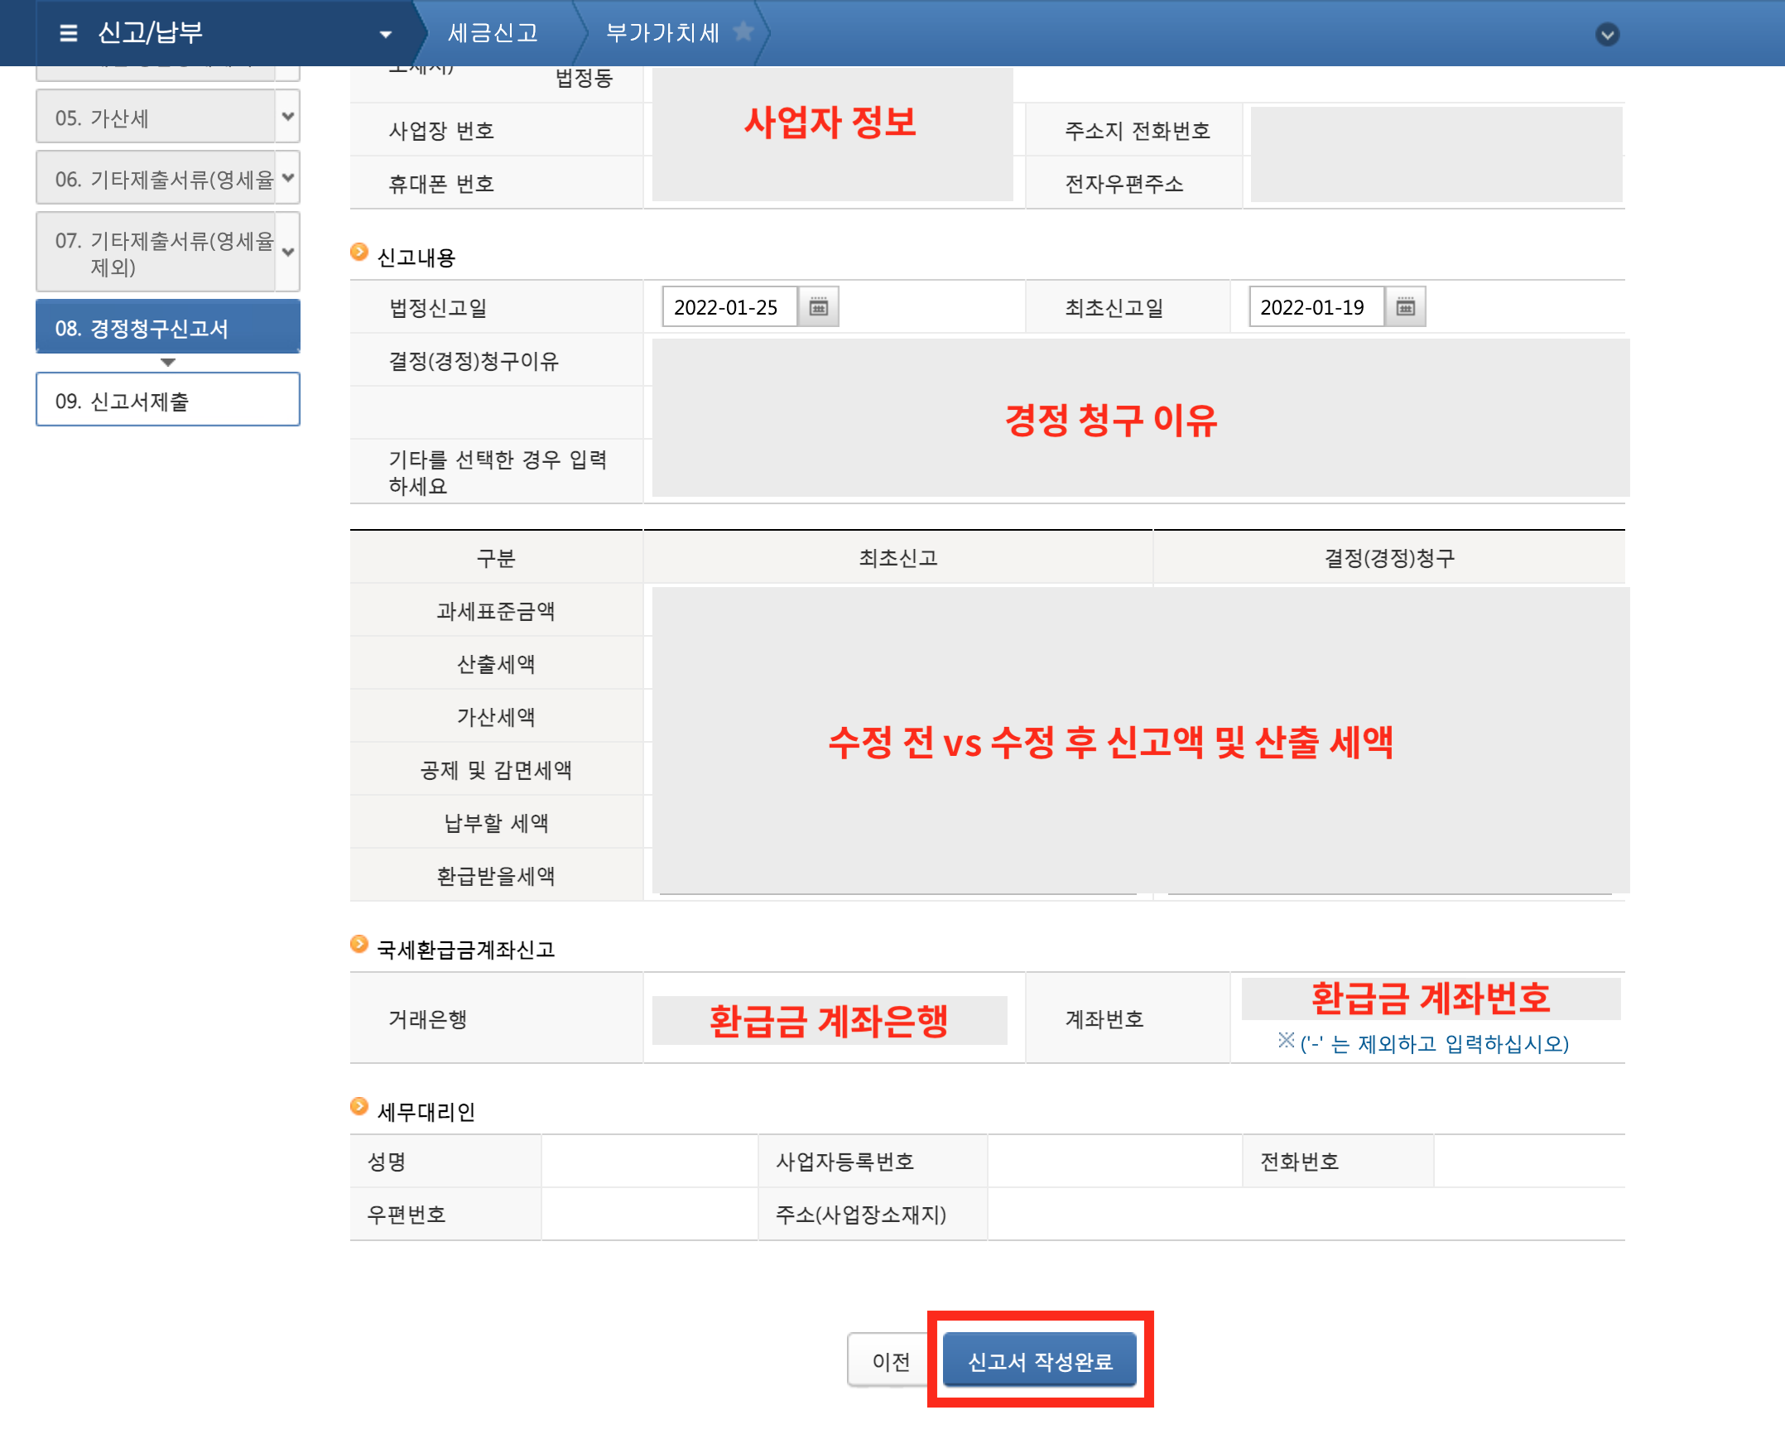This screenshot has width=1785, height=1434.
Task: Expand the 05. 가산세 sidebar section
Action: [x=287, y=117]
